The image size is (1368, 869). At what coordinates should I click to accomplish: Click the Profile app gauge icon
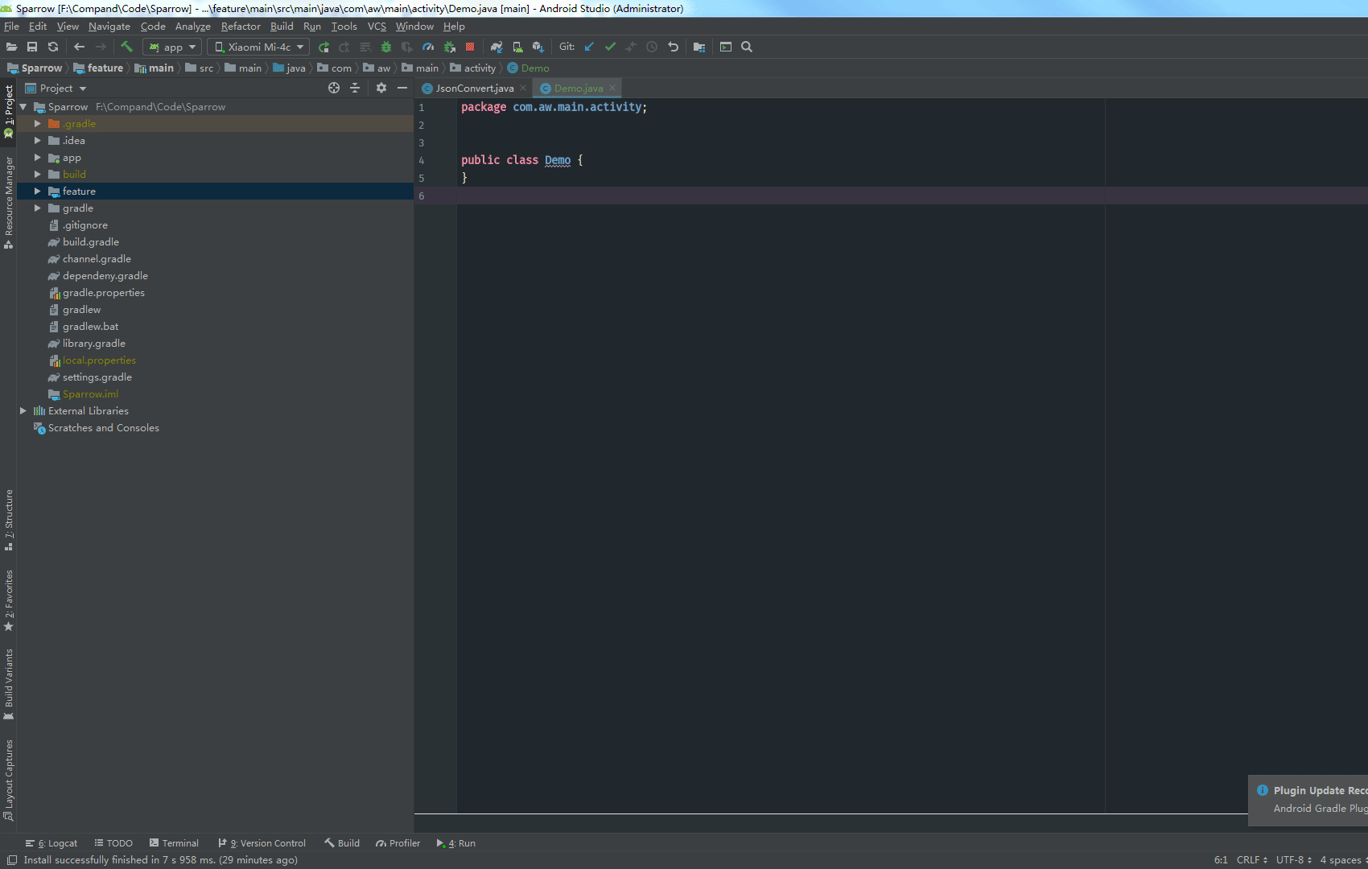tap(428, 47)
